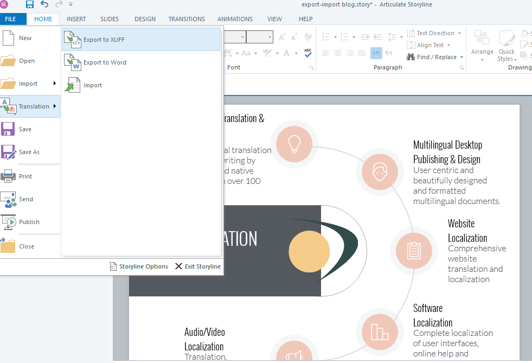Open the Storyline Options dialog
Screen dimensions: 532x363
click(x=139, y=266)
